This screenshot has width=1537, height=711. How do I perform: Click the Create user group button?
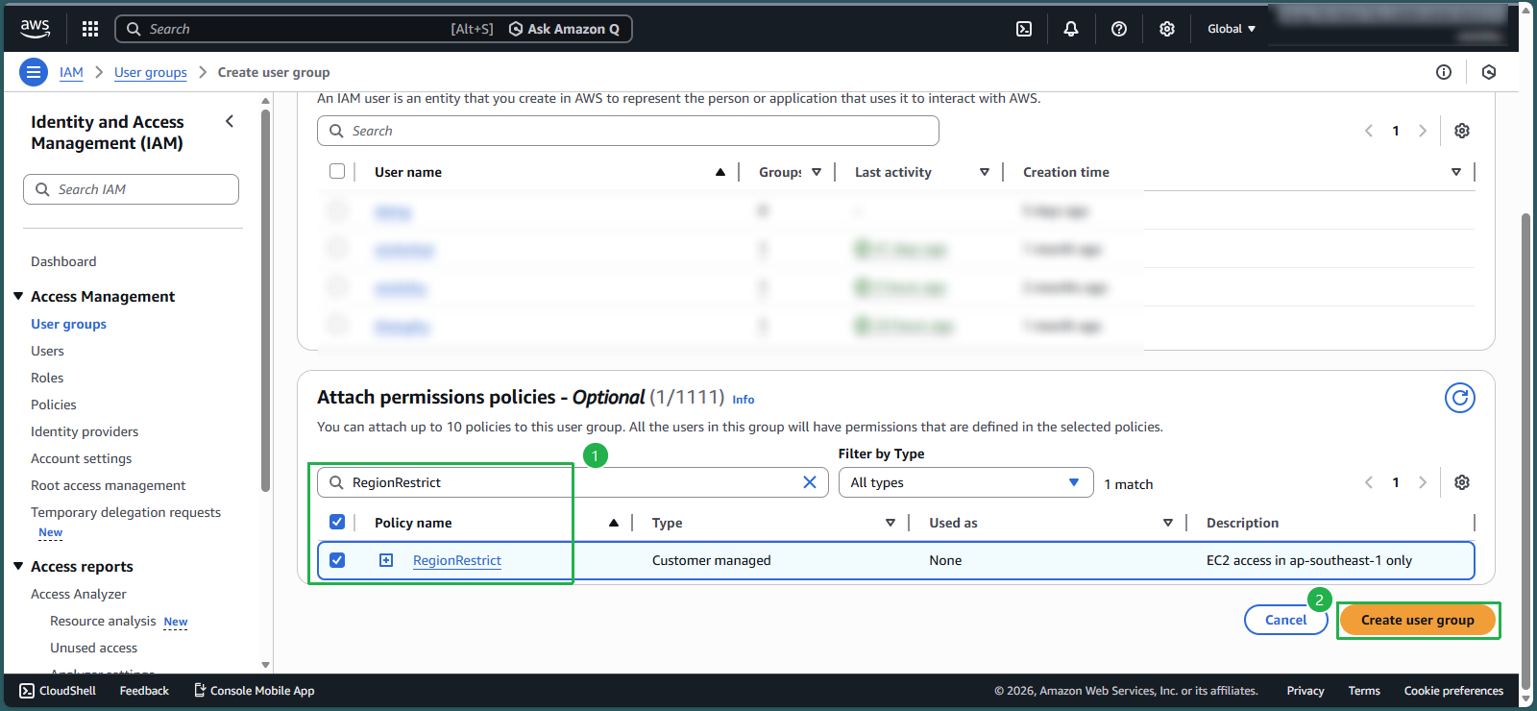(1417, 620)
